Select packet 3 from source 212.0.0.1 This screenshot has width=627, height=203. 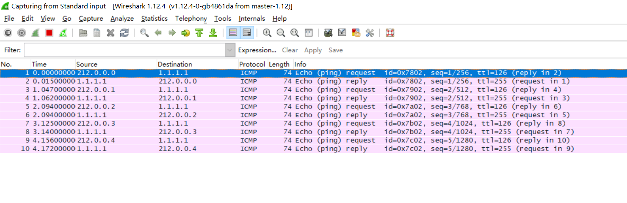coord(313,89)
